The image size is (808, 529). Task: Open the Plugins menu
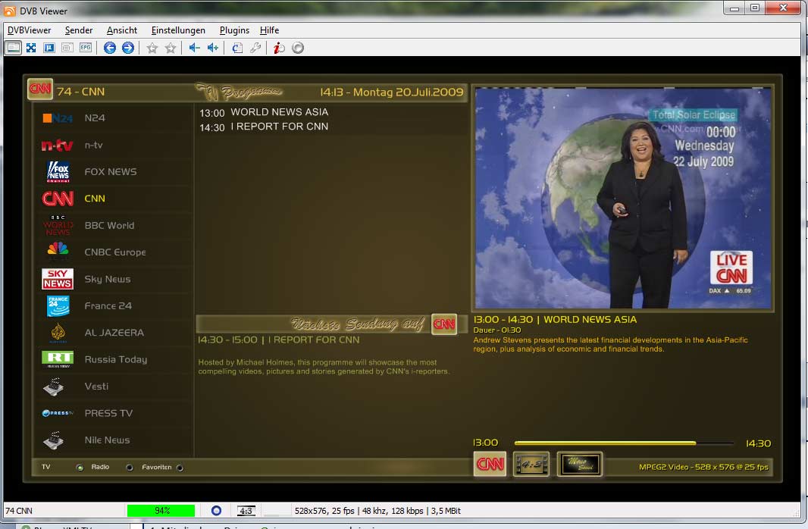pyautogui.click(x=234, y=30)
